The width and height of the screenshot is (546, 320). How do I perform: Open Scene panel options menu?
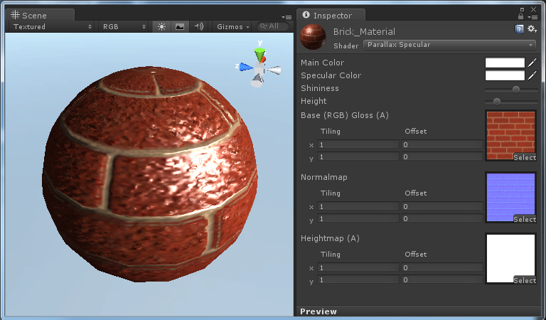[x=287, y=17]
